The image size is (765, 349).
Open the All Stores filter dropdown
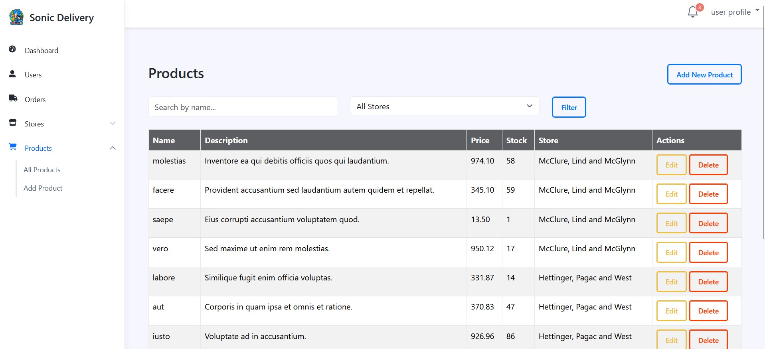point(445,106)
